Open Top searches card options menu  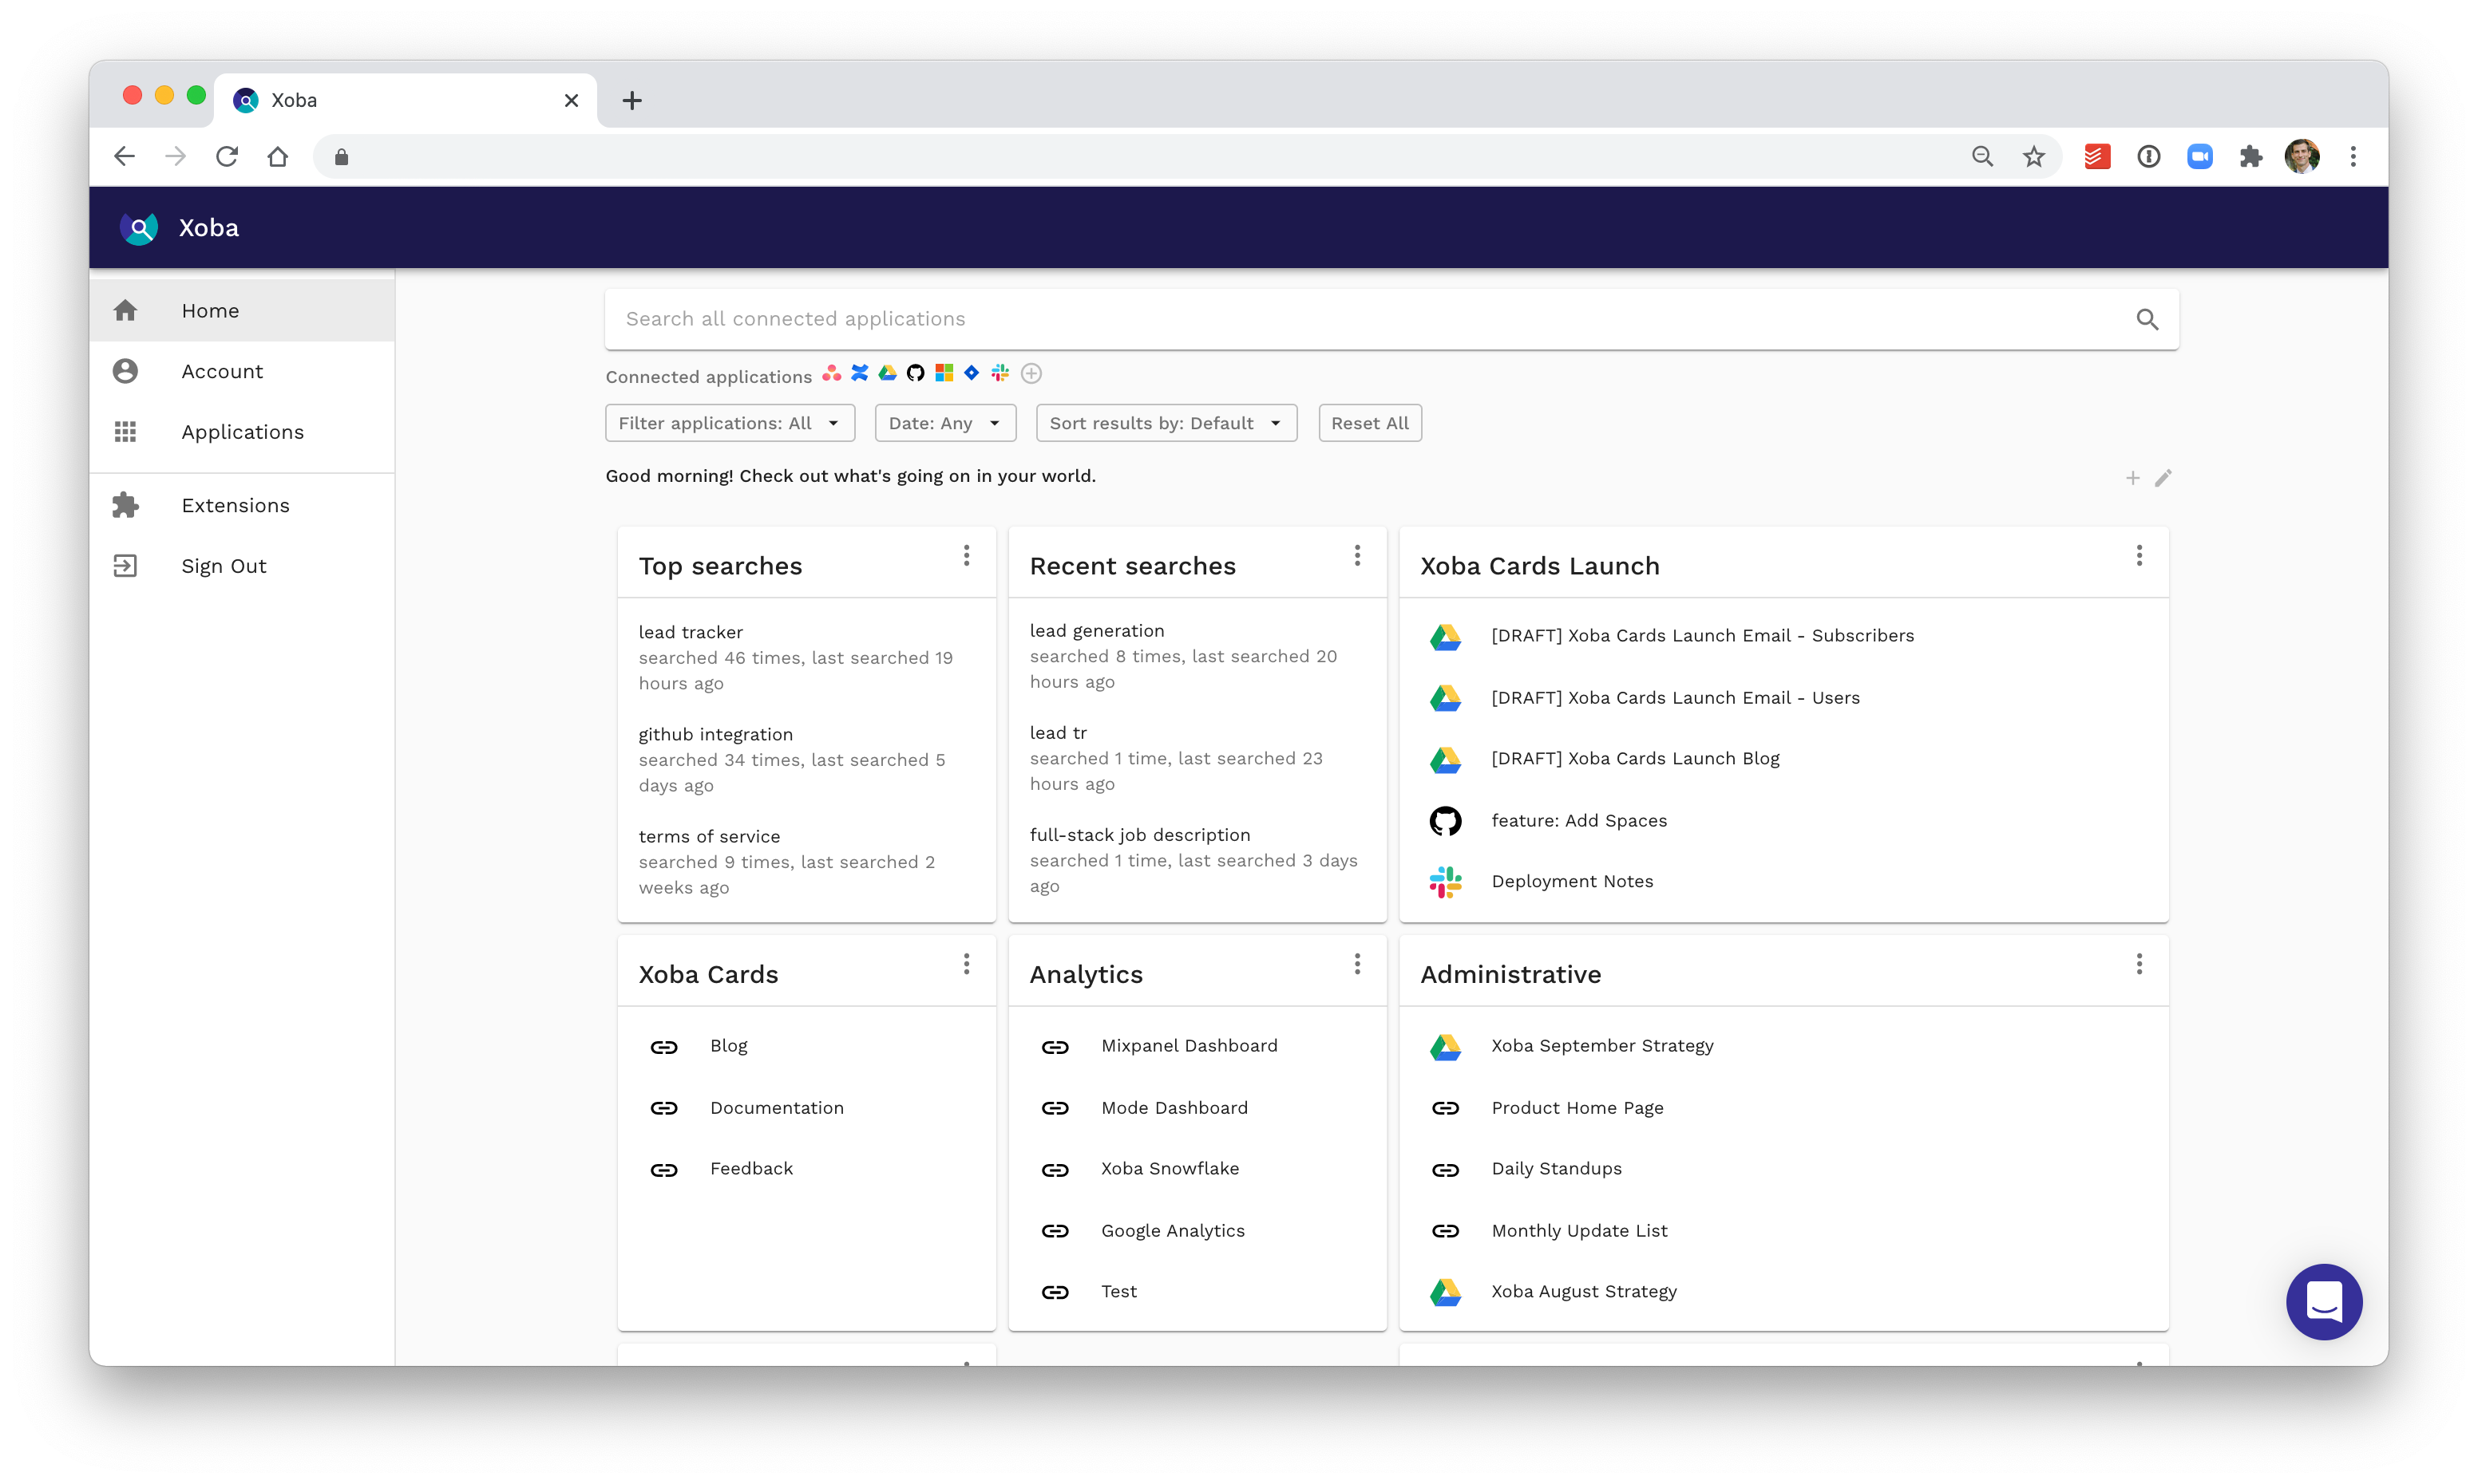[967, 556]
